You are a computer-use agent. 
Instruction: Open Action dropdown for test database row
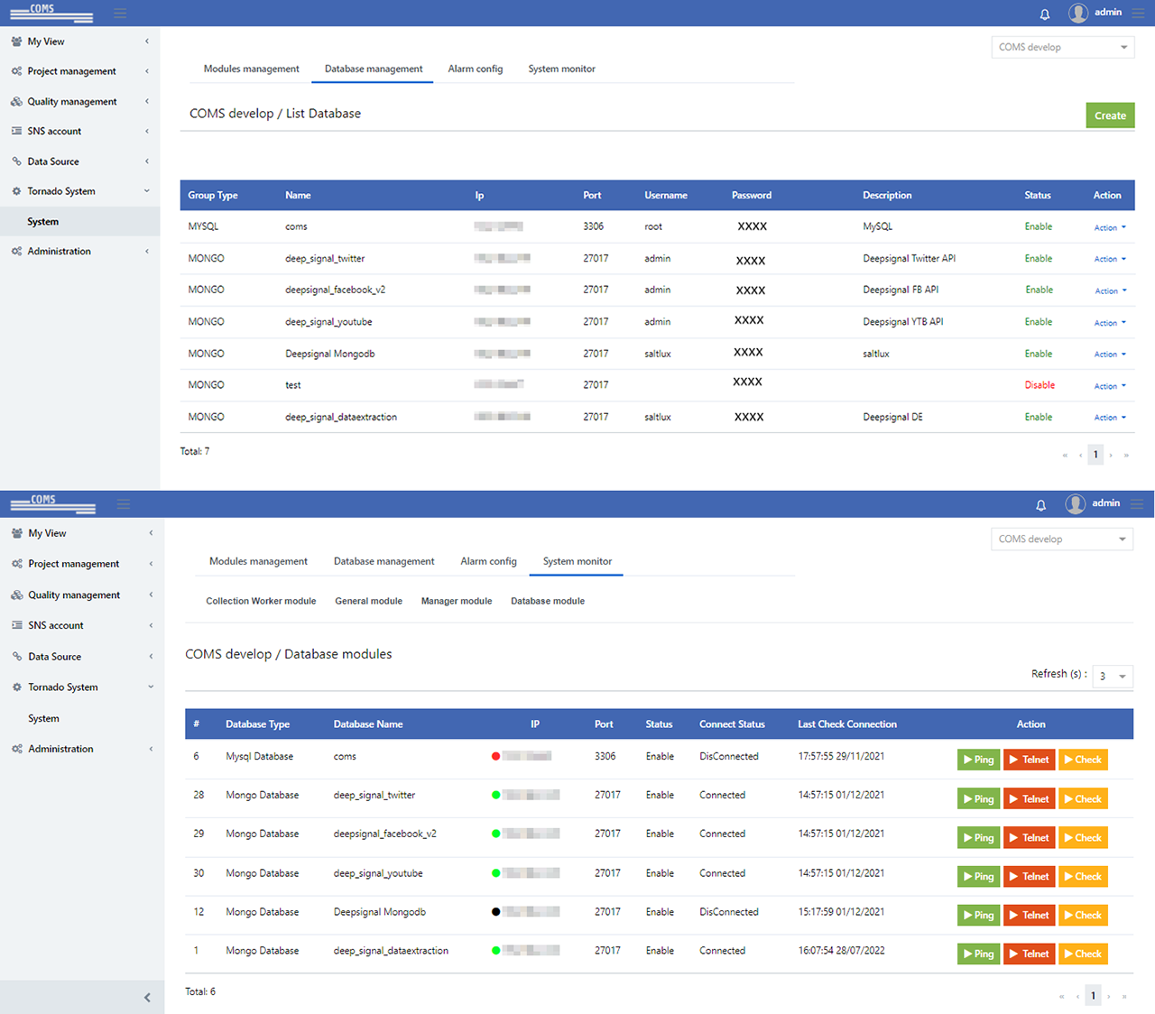[1110, 386]
